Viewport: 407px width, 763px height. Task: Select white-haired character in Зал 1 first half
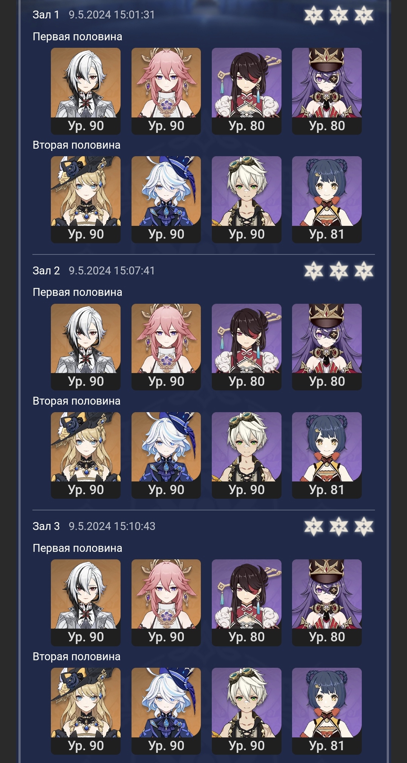pos(86,91)
